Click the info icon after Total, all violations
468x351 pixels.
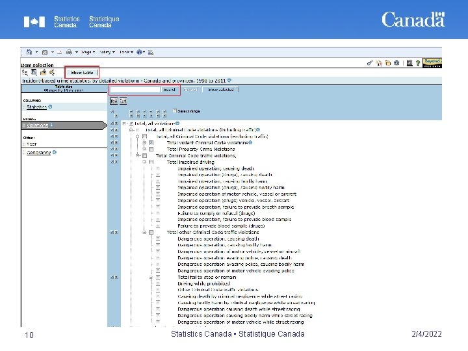(177, 123)
